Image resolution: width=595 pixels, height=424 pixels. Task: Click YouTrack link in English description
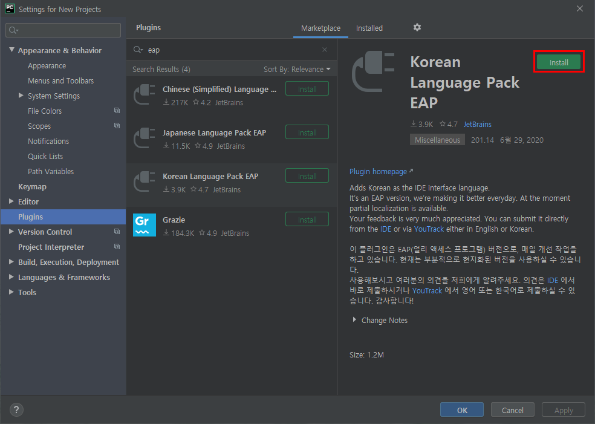[429, 229]
